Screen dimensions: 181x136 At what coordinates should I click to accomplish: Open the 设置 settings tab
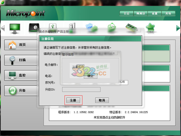coord(155,13)
